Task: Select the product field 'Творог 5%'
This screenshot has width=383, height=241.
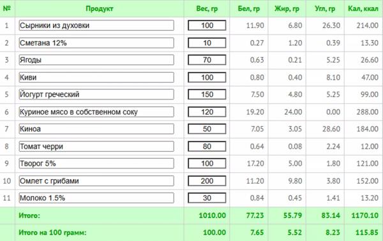Action: (96, 163)
